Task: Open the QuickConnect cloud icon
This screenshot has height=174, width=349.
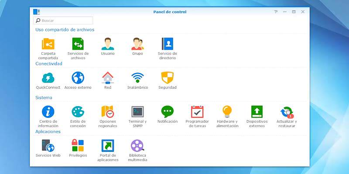Action: (x=48, y=78)
